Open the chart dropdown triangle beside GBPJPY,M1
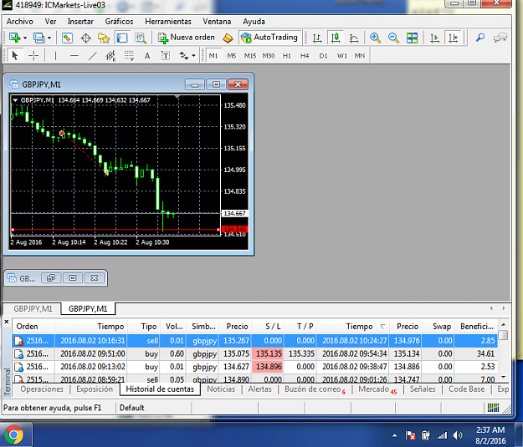The width and height of the screenshot is (523, 447). (15, 100)
